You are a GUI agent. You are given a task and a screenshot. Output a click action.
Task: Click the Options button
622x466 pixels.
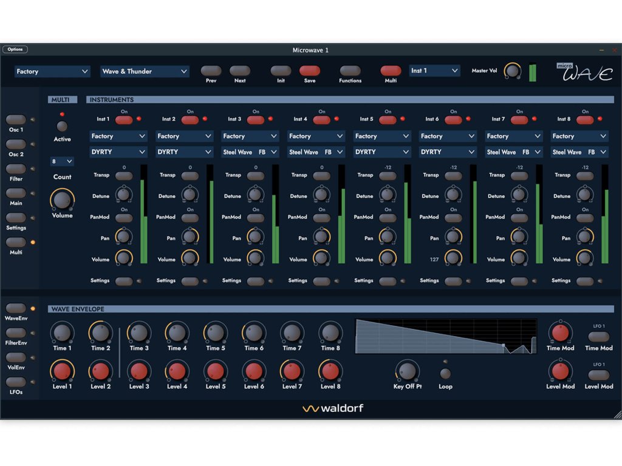point(15,49)
